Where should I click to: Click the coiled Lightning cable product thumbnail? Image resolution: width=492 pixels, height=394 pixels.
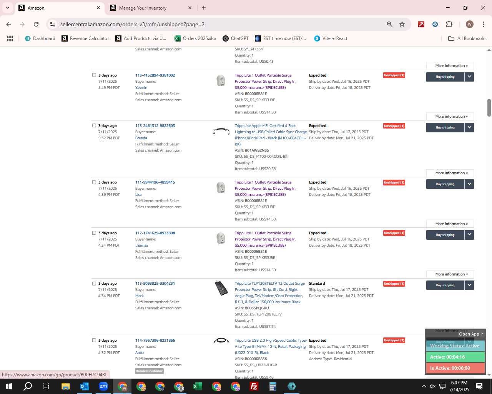[x=221, y=132]
